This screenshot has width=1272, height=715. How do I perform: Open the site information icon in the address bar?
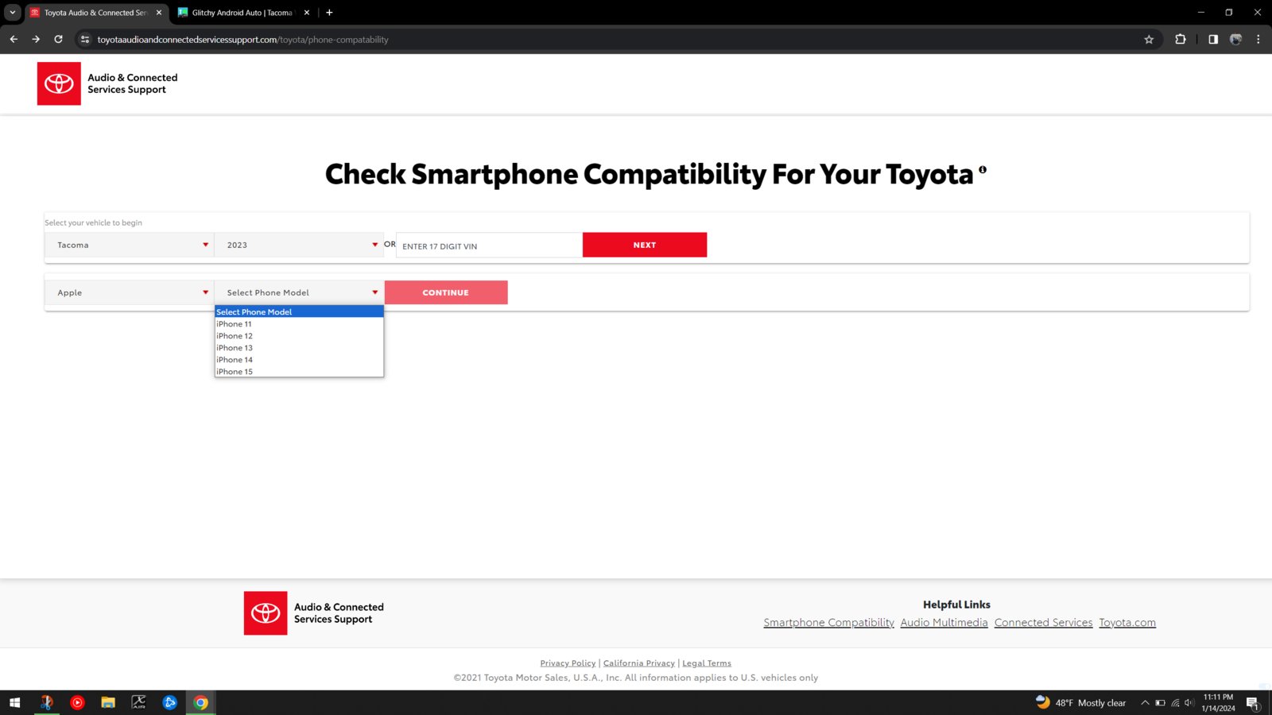85,39
